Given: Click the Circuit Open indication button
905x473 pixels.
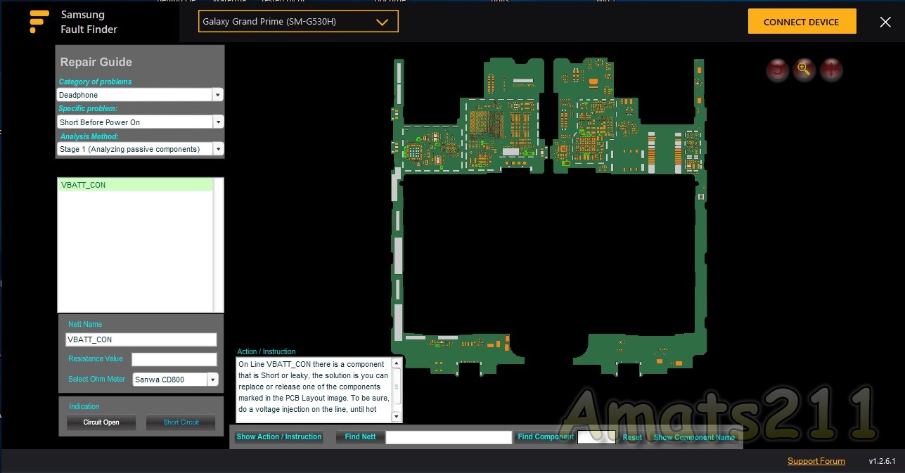Looking at the screenshot, I should [101, 422].
